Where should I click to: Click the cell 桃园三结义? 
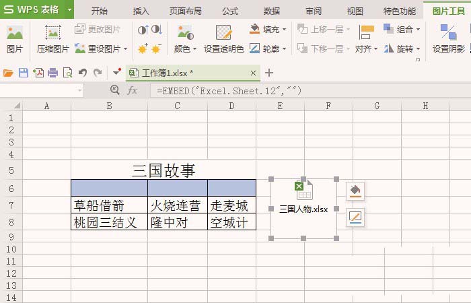[109, 222]
